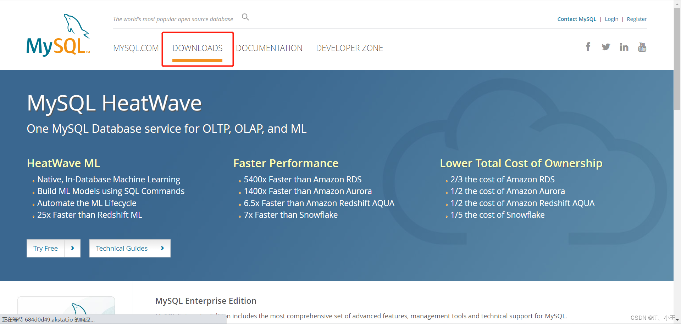
Task: Click the scrollbar down arrow
Action: 677,320
